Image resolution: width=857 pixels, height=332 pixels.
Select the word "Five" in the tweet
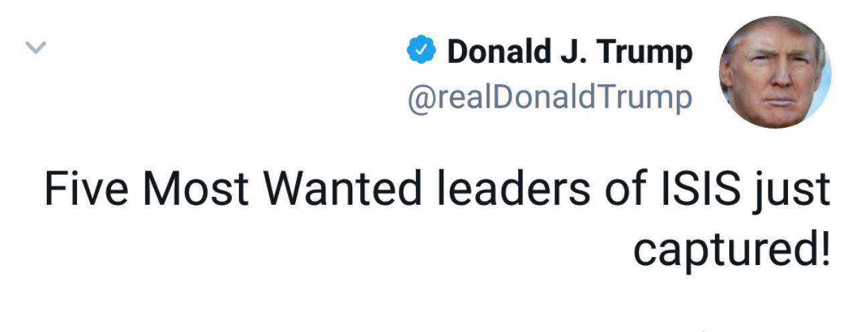coord(87,189)
